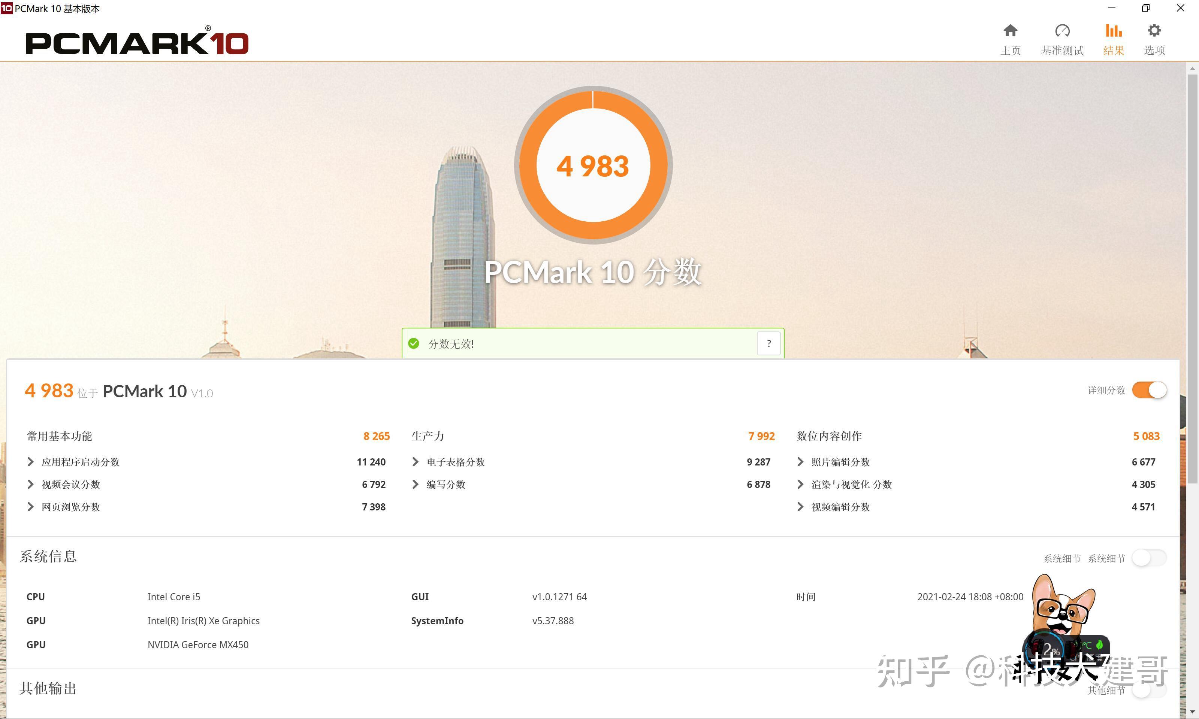Click GPU value NVIDIA GeForce MX450
This screenshot has width=1199, height=719.
click(198, 645)
